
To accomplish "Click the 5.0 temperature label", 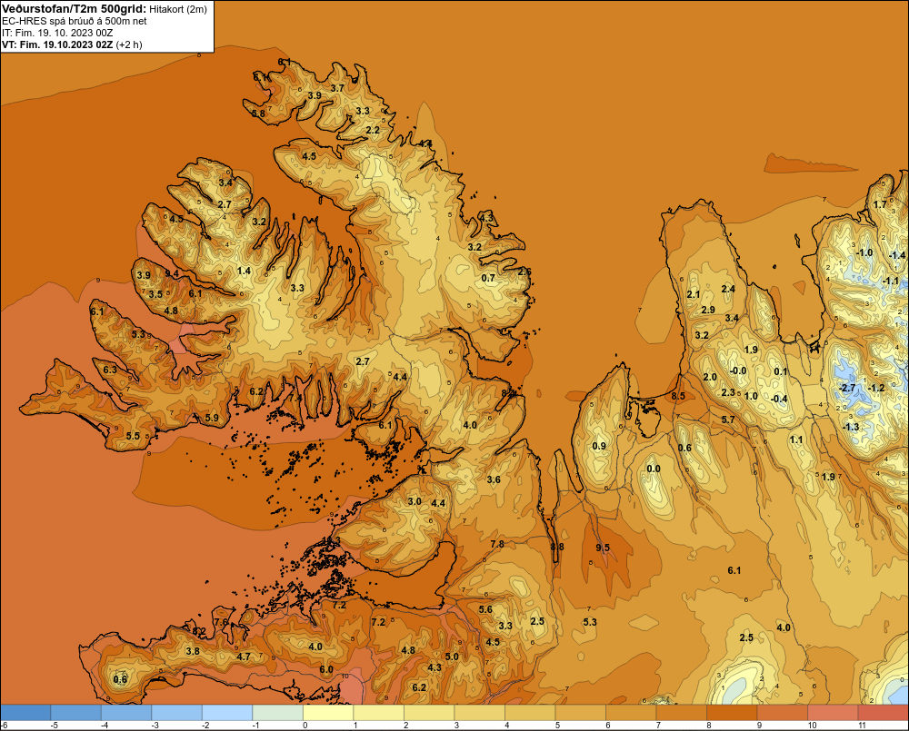I will pyautogui.click(x=452, y=657).
